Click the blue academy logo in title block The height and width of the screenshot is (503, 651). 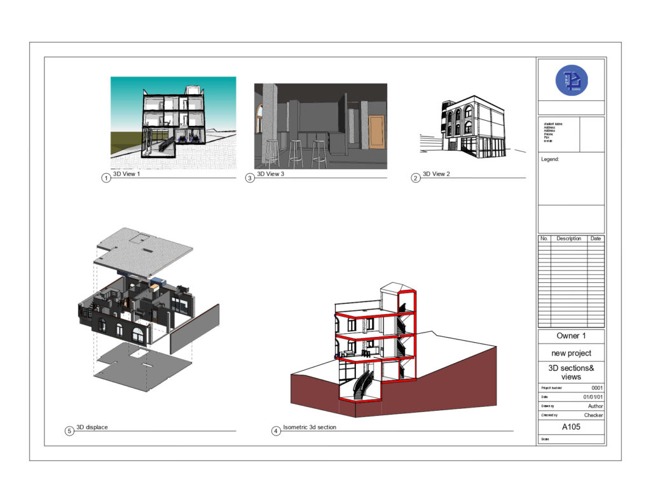click(571, 81)
